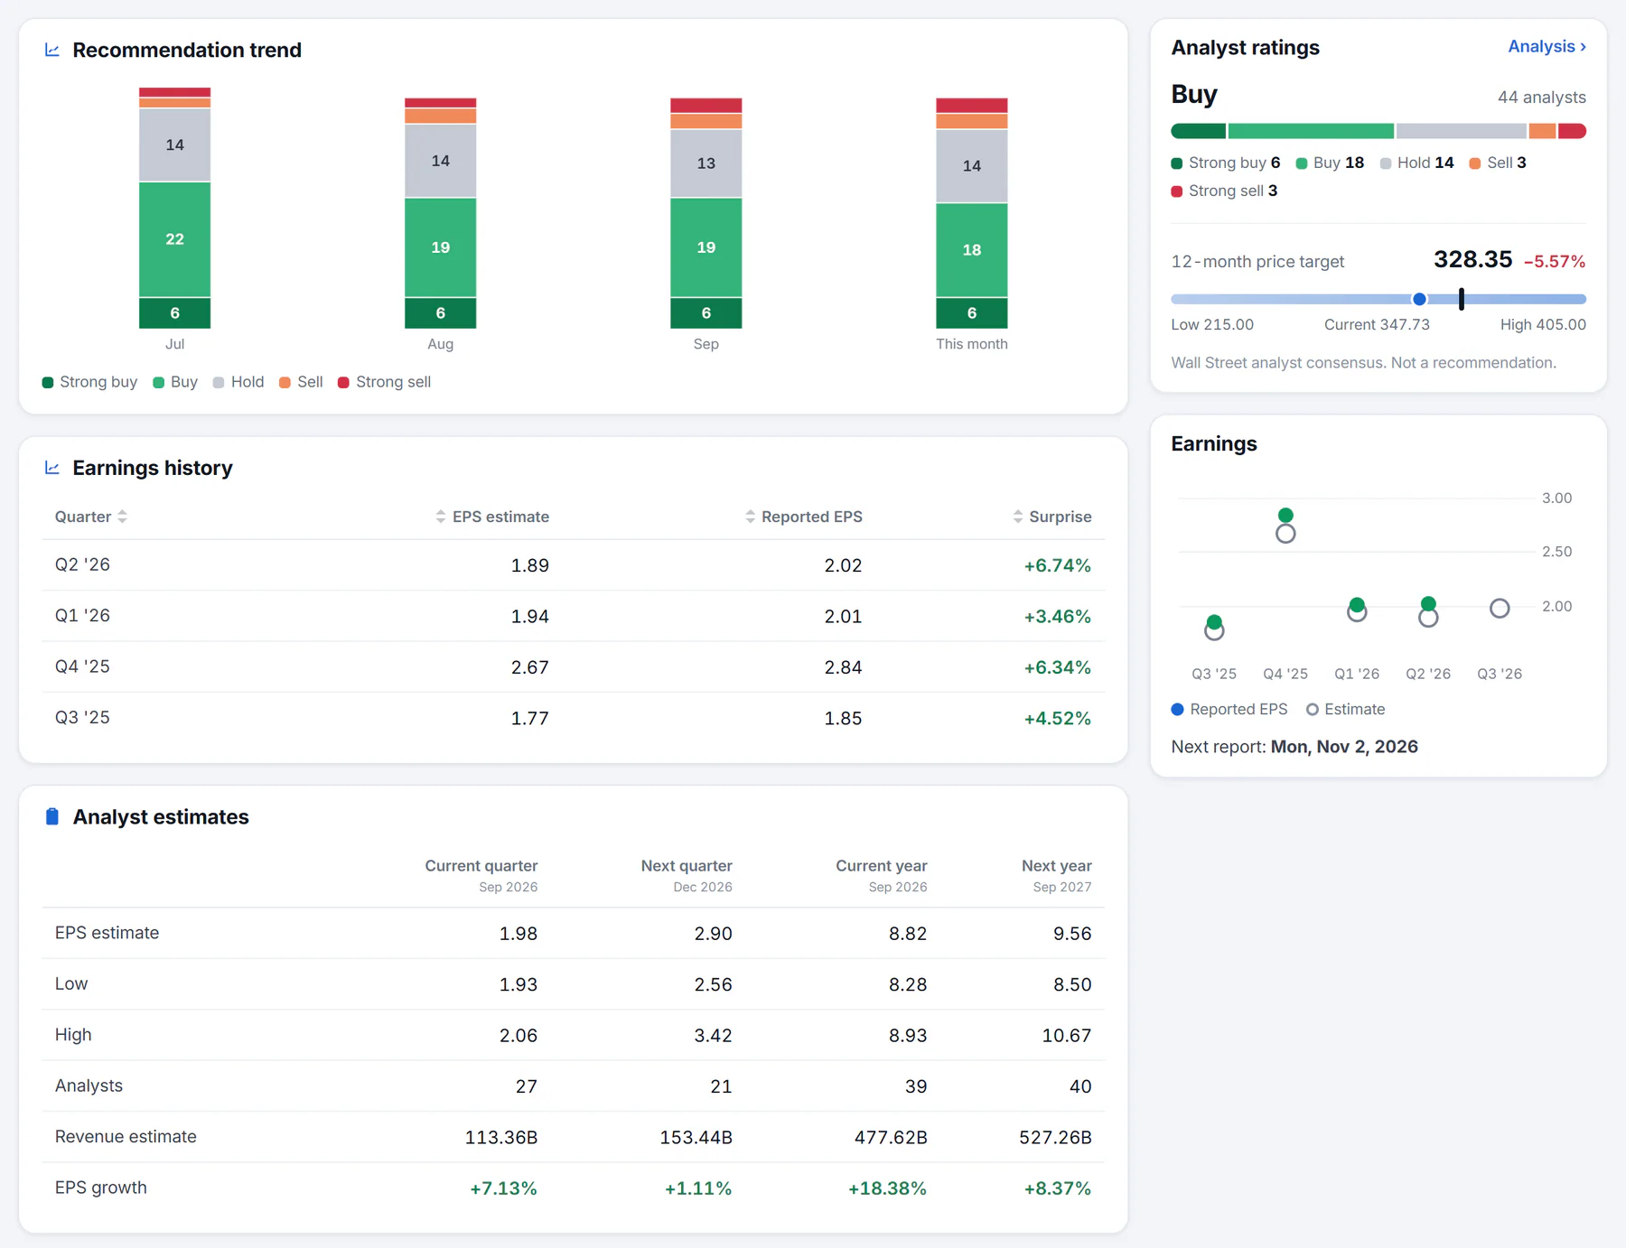The height and width of the screenshot is (1248, 1626).
Task: Click the current price dot on target slider
Action: point(1419,299)
